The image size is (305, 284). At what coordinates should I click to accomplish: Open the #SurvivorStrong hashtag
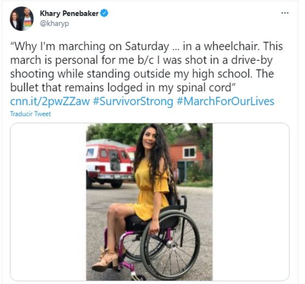(133, 101)
